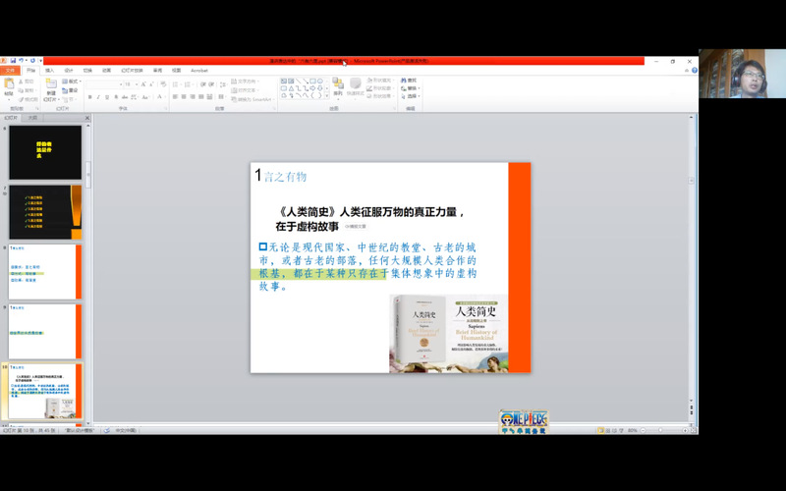Click the New Slide (新建幻灯片) icon
The width and height of the screenshot is (786, 491).
click(x=52, y=84)
